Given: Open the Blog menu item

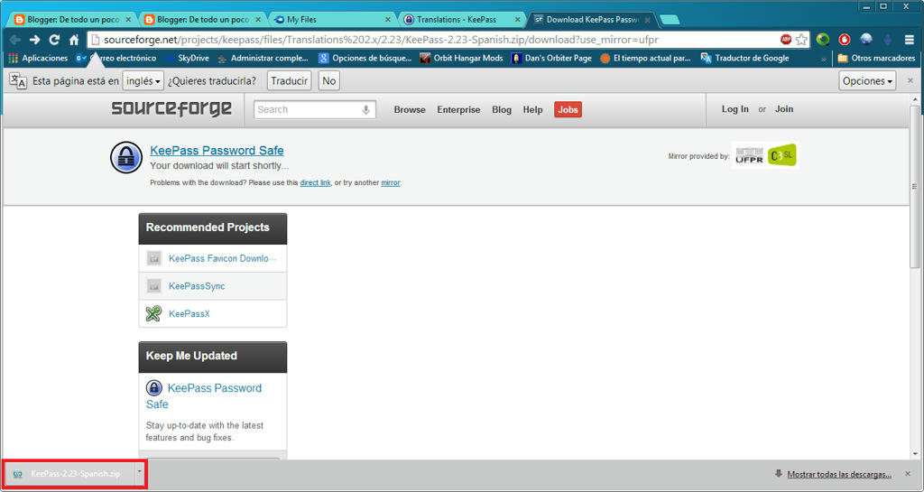Looking at the screenshot, I should click(x=502, y=109).
